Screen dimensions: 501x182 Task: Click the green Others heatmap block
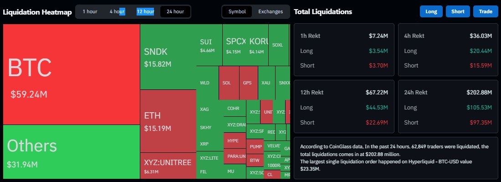coord(72,151)
